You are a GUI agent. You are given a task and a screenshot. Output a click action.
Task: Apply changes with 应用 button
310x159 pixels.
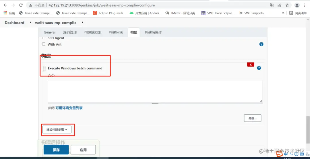pyautogui.click(x=83, y=150)
